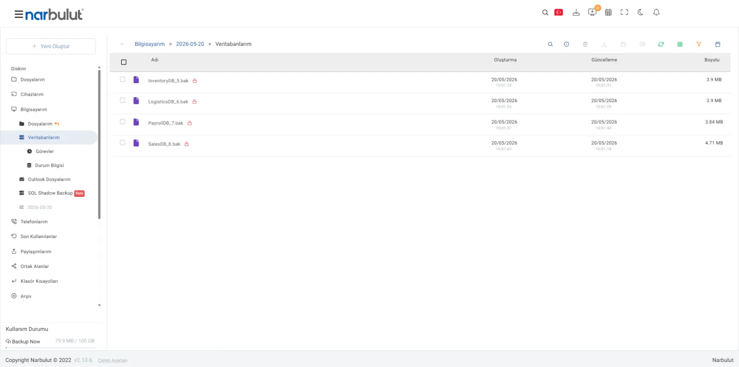Sort by the Boyutu column header

point(712,60)
